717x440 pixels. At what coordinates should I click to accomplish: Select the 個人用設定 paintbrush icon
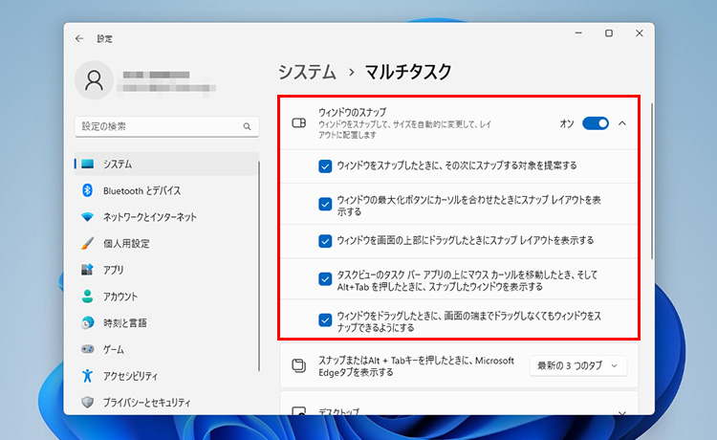[88, 243]
